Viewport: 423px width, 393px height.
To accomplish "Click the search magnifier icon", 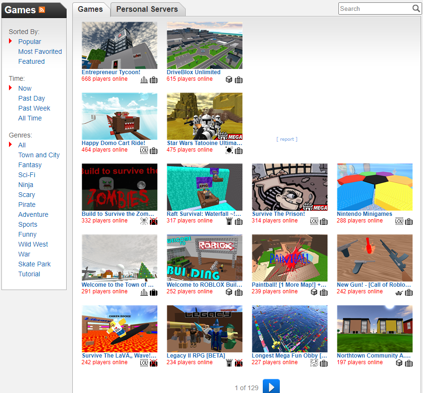I will (416, 9).
